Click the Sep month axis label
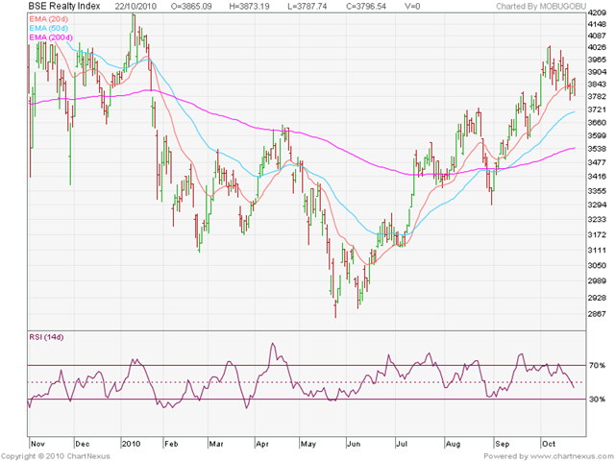The image size is (615, 461). click(x=502, y=444)
